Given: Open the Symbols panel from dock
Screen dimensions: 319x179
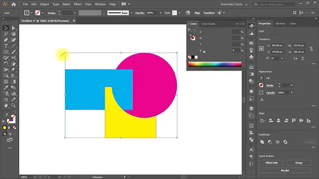Looking at the screenshot, I should 251,57.
